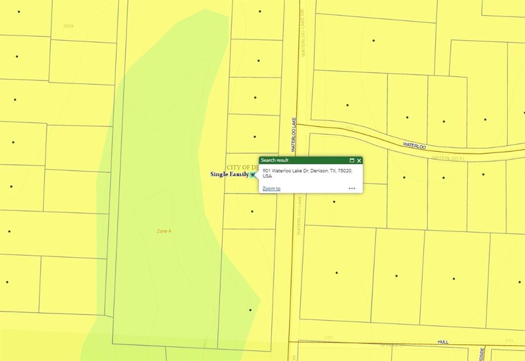Click the curved 'WATERLOO' road name
The height and width of the screenshot is (361, 525).
414,145
